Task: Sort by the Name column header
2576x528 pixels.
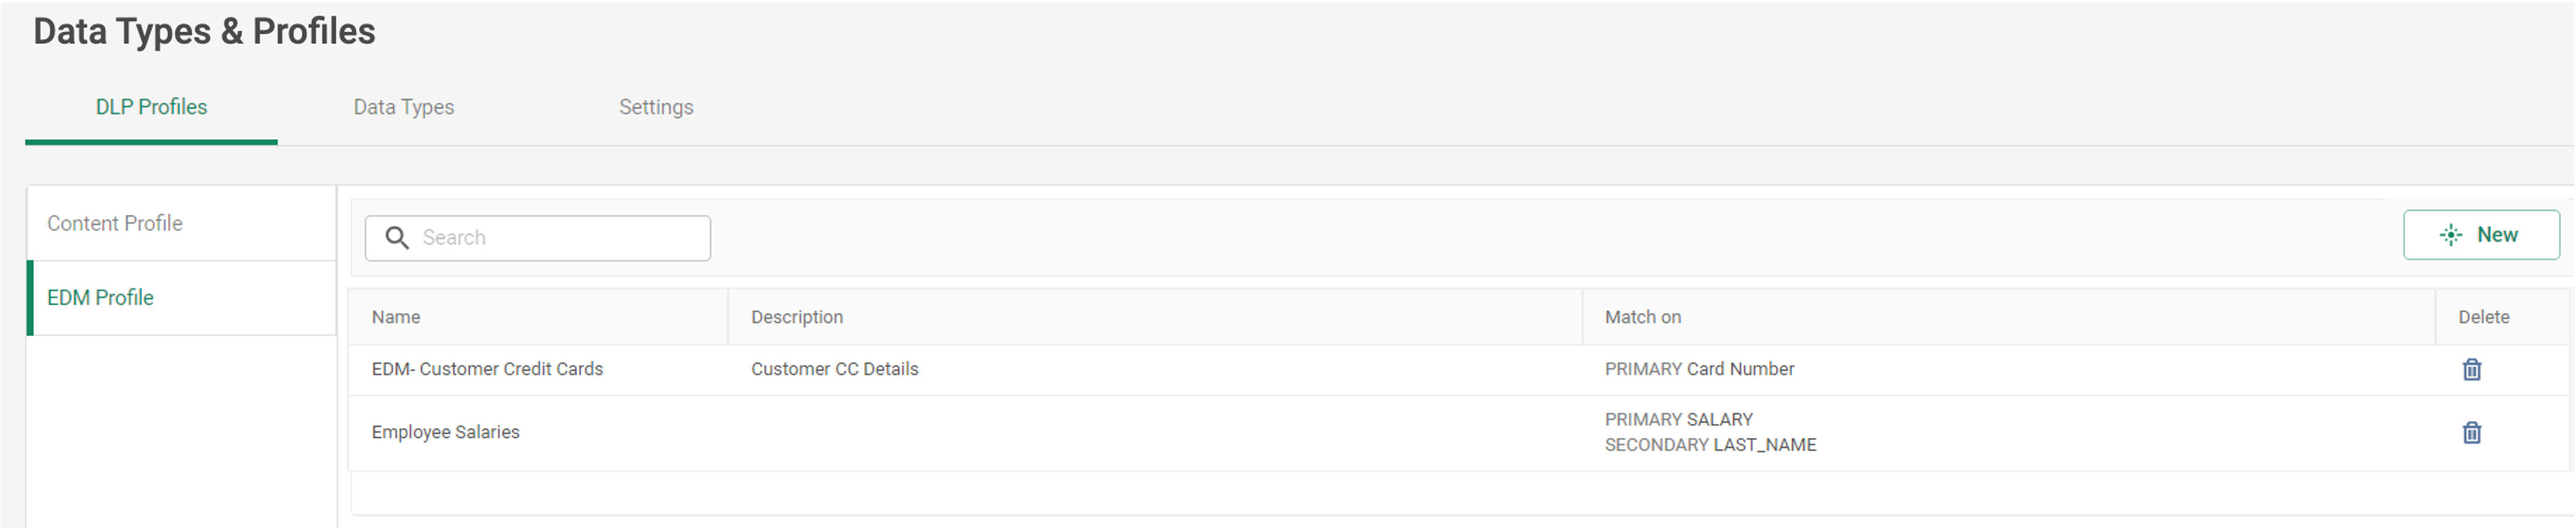Action: pyautogui.click(x=396, y=317)
